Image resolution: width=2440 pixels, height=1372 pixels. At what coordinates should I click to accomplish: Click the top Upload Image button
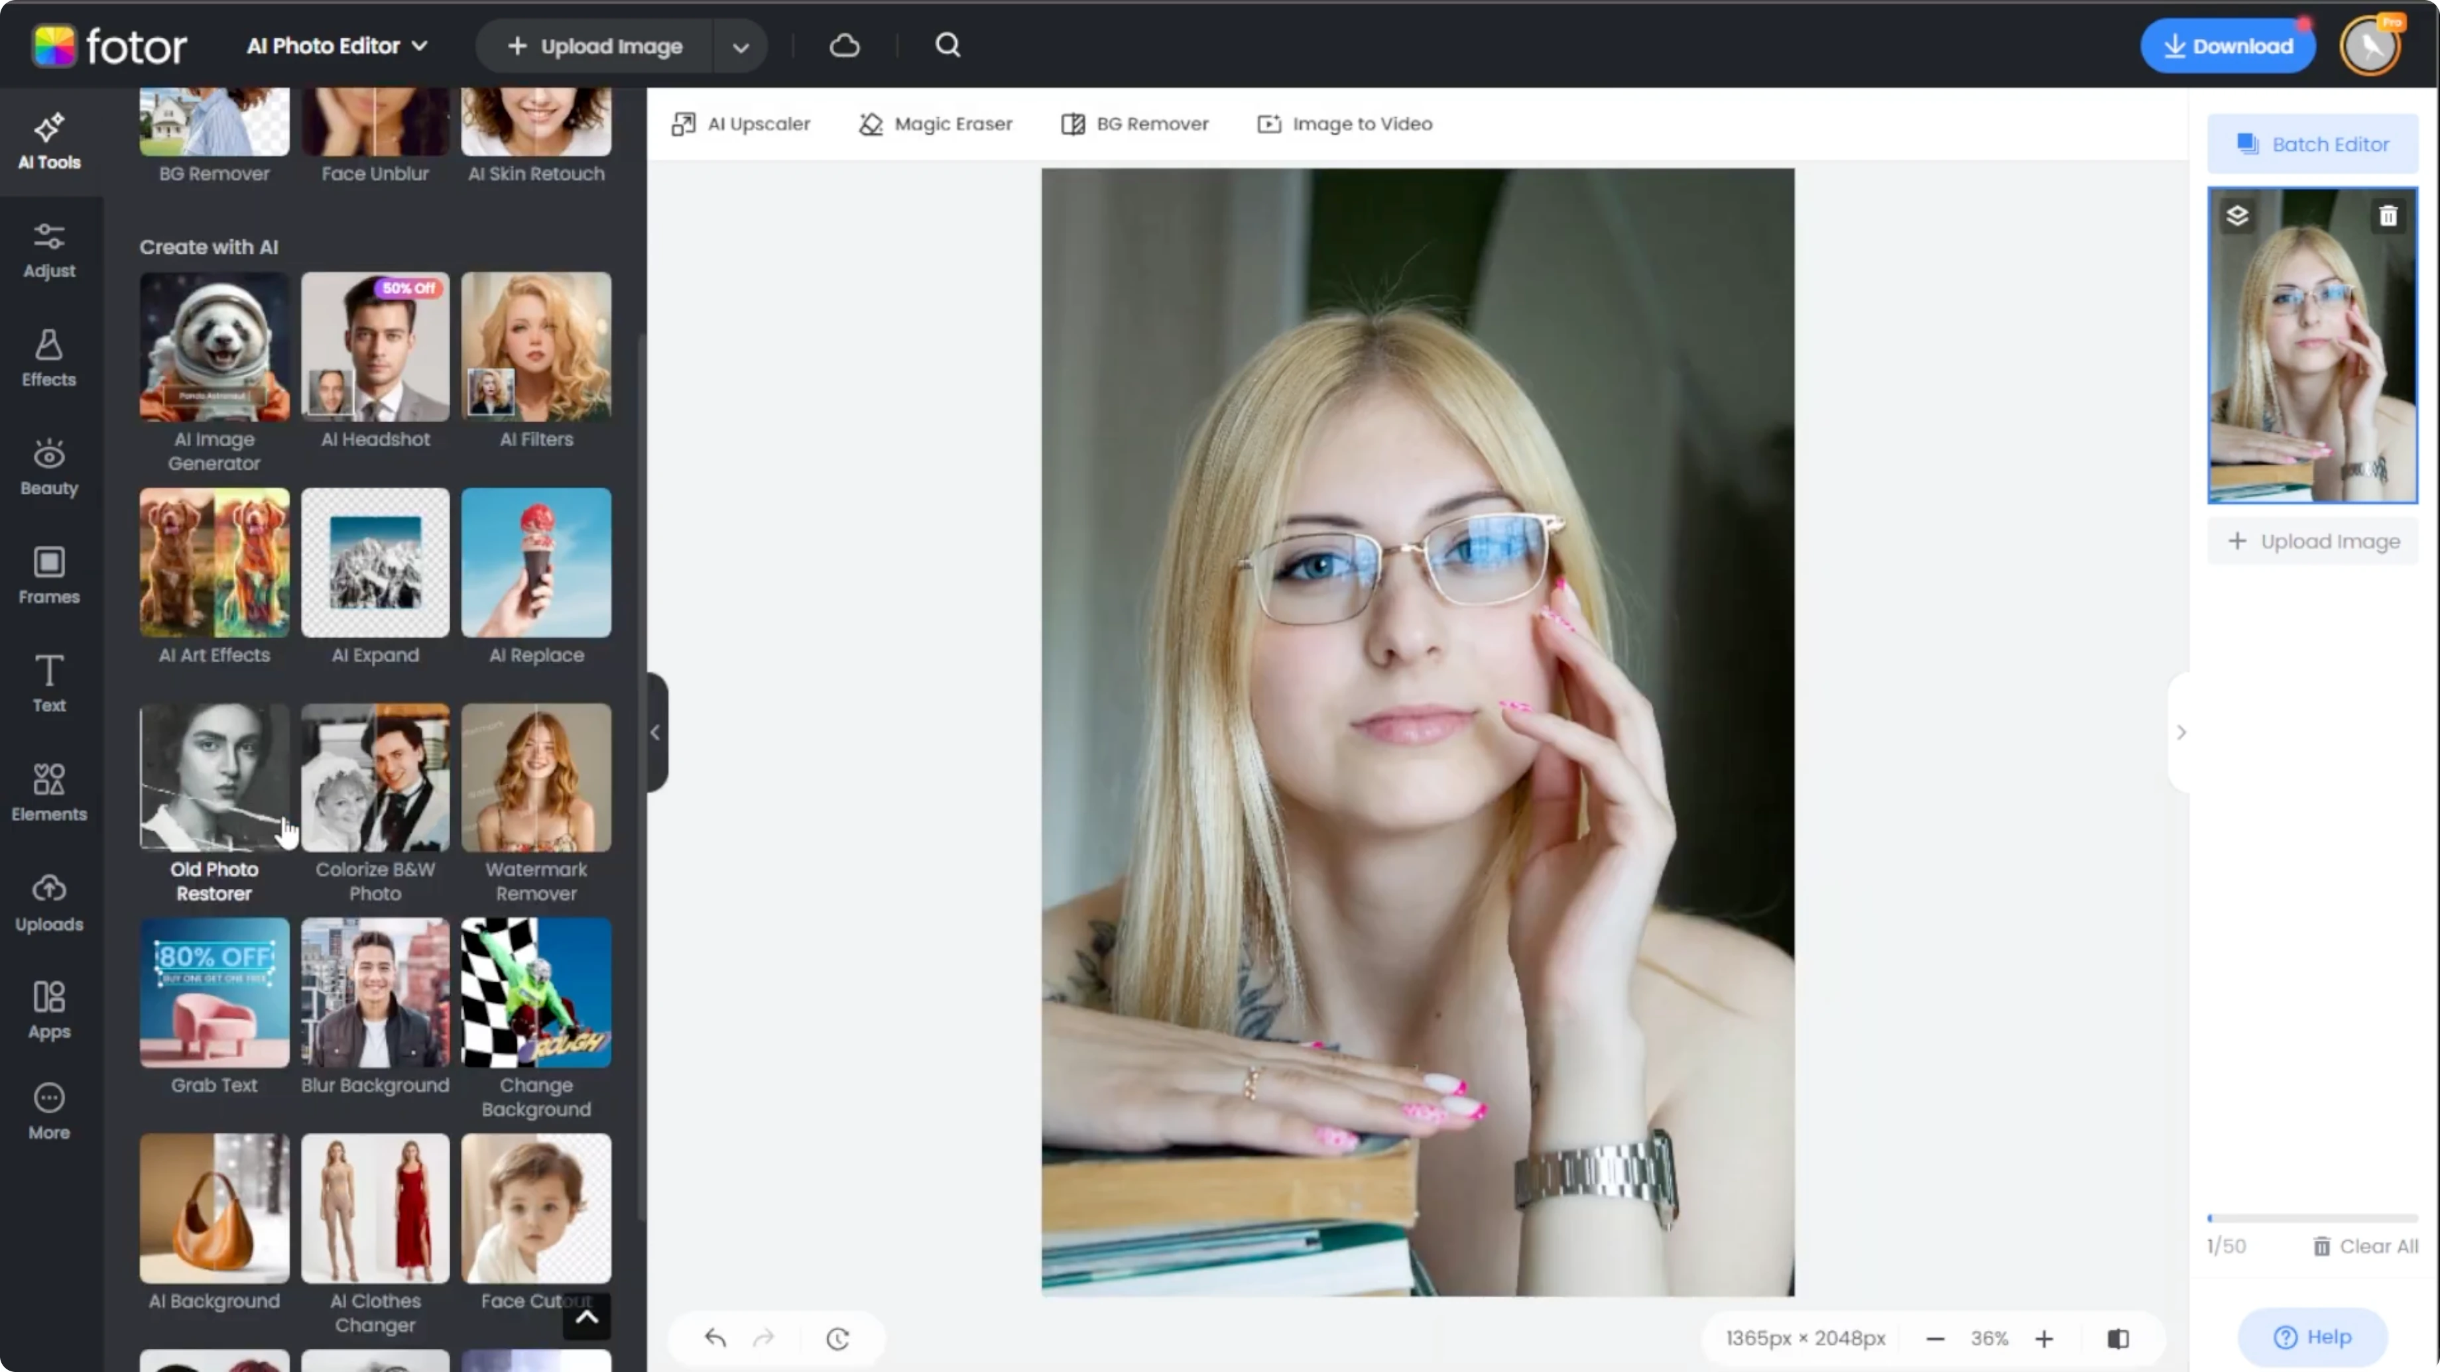(x=595, y=46)
